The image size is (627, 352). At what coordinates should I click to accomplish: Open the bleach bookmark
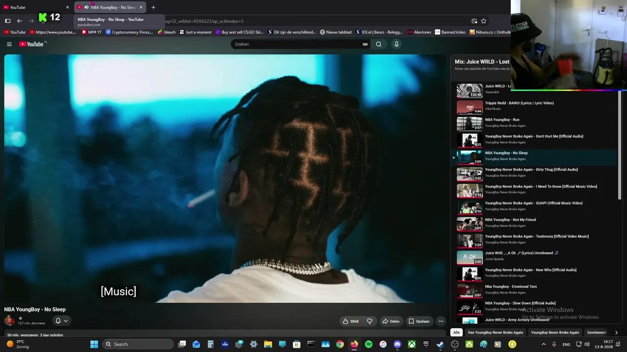(x=167, y=32)
